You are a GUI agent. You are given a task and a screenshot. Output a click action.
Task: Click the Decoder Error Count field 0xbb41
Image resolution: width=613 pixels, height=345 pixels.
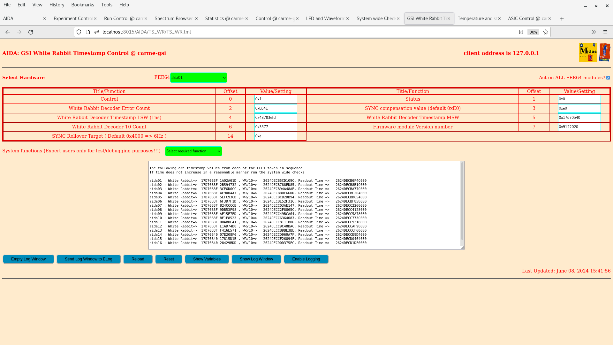pos(276,108)
